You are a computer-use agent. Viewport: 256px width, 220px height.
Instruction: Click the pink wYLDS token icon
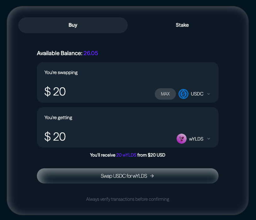pos(182,139)
